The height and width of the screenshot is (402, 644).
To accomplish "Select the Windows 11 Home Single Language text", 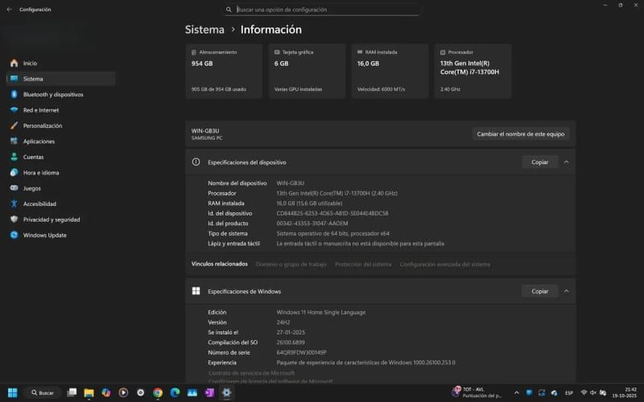I will pyautogui.click(x=320, y=312).
